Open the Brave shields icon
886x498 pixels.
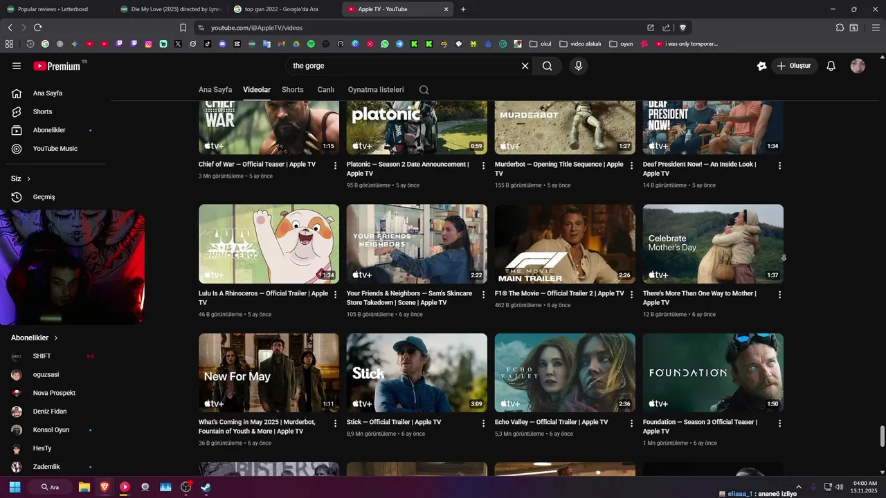click(x=682, y=28)
